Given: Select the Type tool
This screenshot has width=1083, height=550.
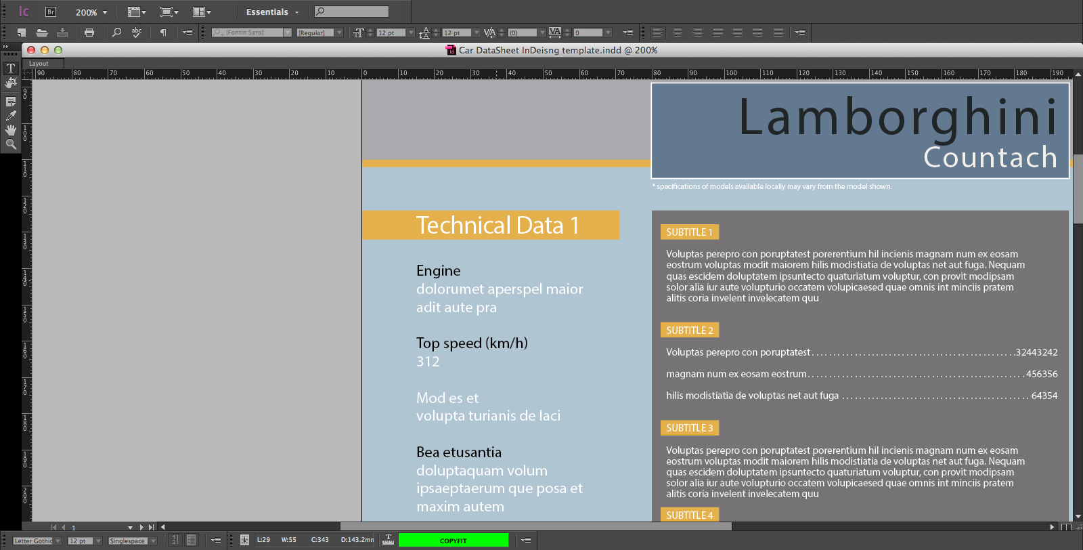Looking at the screenshot, I should point(11,68).
